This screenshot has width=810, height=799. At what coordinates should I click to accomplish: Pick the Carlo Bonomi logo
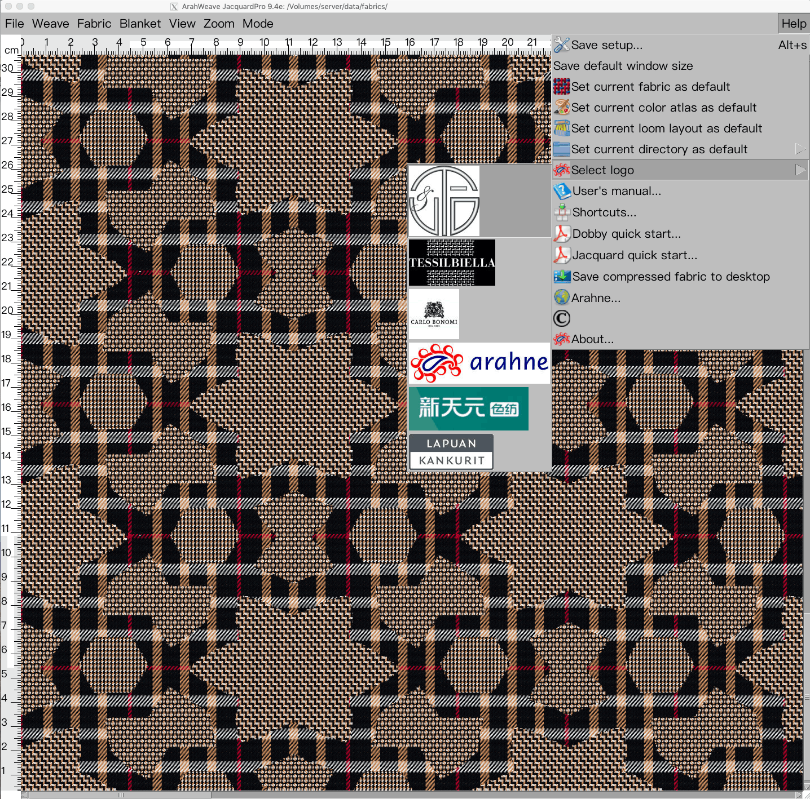click(434, 314)
